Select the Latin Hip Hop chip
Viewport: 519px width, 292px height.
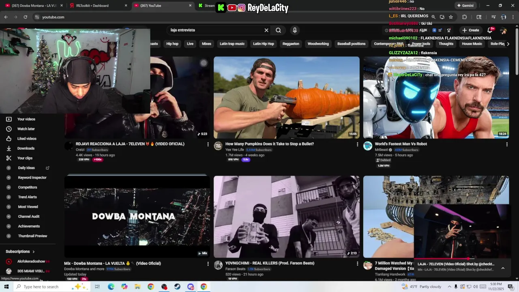pos(264,44)
